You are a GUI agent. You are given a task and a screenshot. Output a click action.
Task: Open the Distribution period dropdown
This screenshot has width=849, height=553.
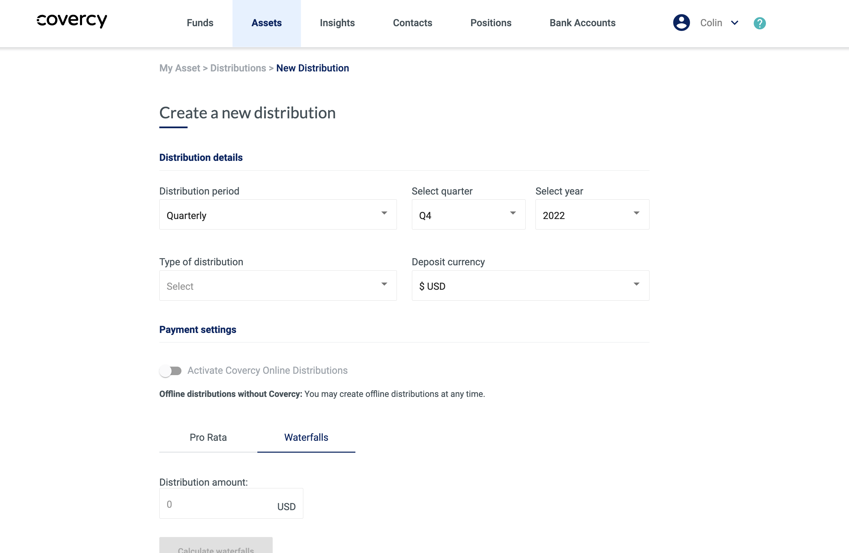coord(277,215)
